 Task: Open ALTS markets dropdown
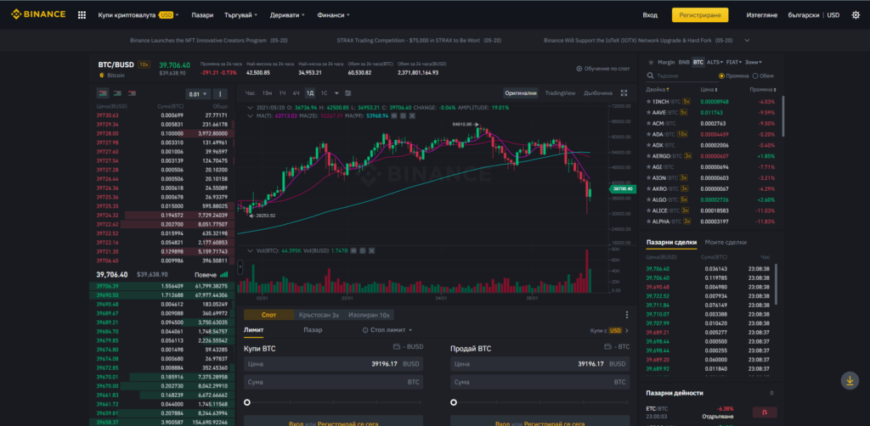(x=715, y=62)
